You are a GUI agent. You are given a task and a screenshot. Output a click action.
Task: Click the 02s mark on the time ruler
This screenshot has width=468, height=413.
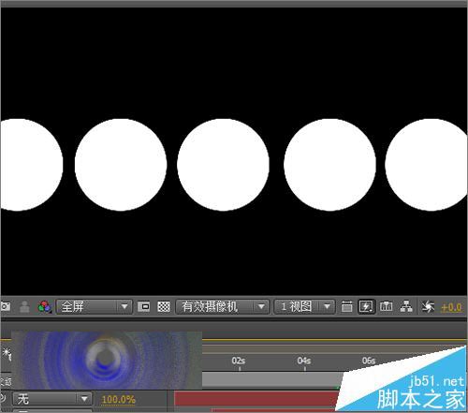pyautogui.click(x=239, y=361)
